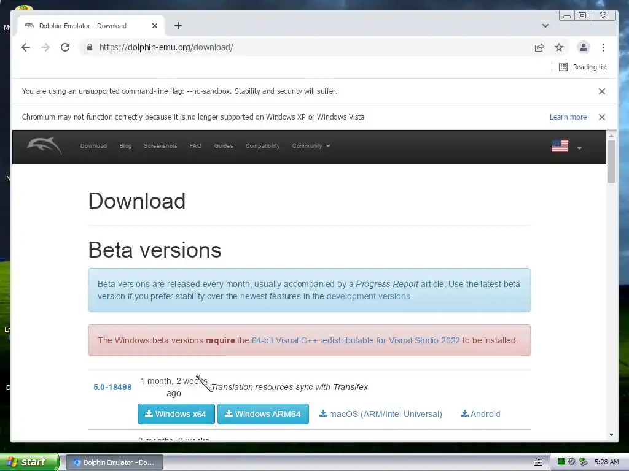Close the Dolphin Emulator tab
Viewport: 629px width, 471px height.
click(x=155, y=26)
